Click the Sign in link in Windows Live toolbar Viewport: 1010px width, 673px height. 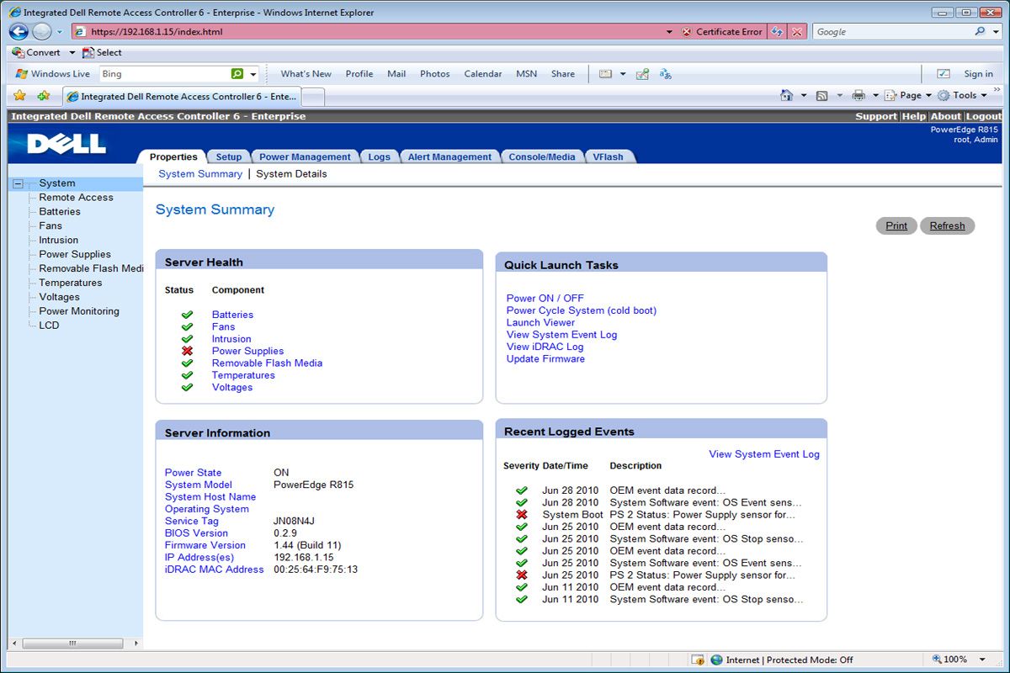[978, 74]
